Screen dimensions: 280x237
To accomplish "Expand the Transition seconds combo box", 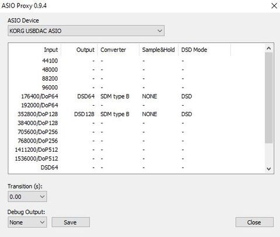I will pos(27,197).
